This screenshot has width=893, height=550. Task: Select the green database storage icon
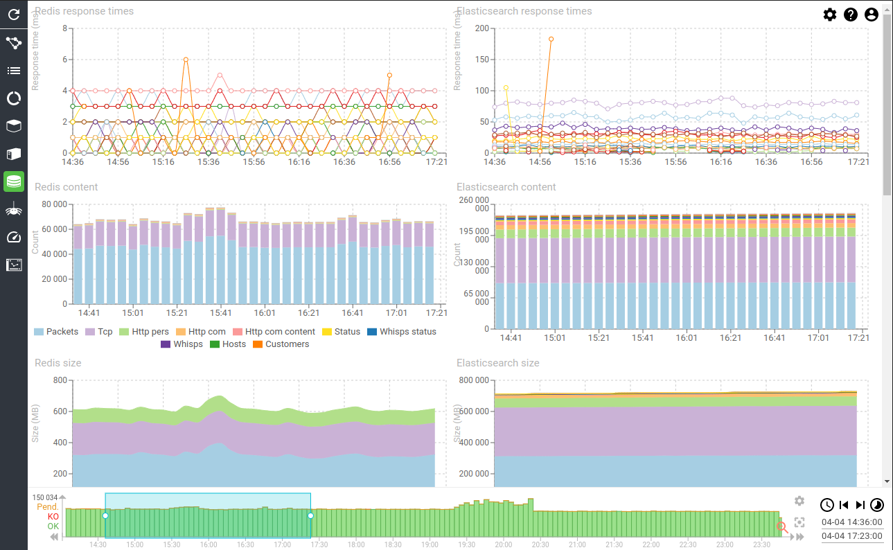click(14, 181)
